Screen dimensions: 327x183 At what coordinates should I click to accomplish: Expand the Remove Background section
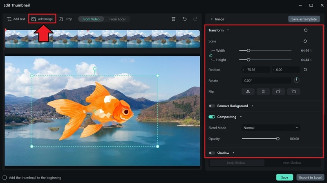pyautogui.click(x=252, y=106)
